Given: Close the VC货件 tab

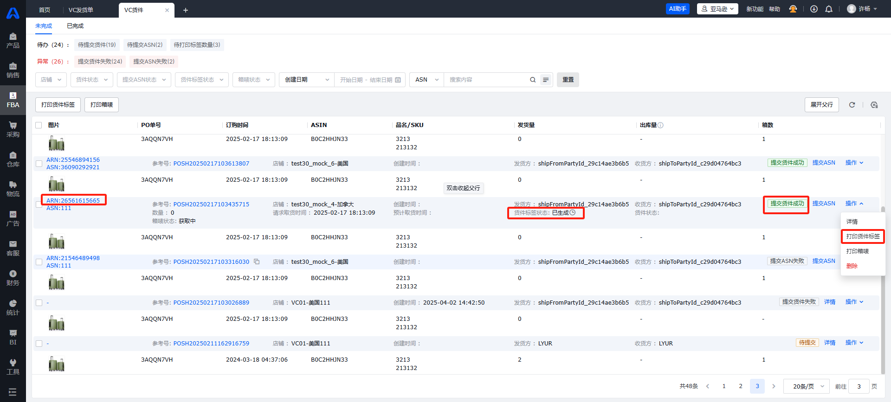Looking at the screenshot, I should point(167,10).
